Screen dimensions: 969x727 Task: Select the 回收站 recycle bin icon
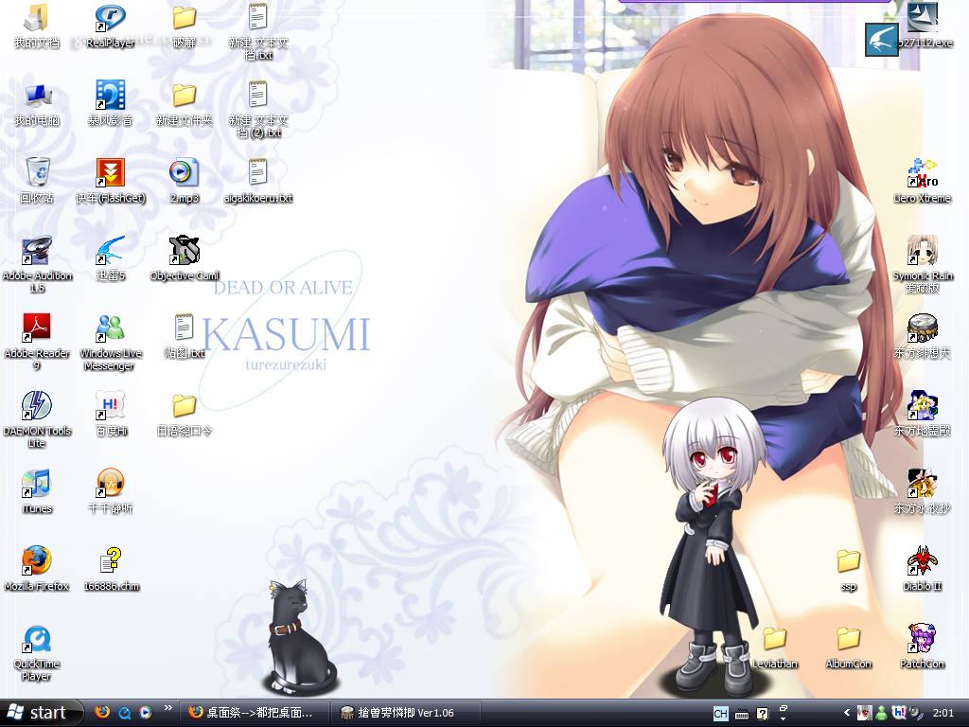[x=37, y=181]
